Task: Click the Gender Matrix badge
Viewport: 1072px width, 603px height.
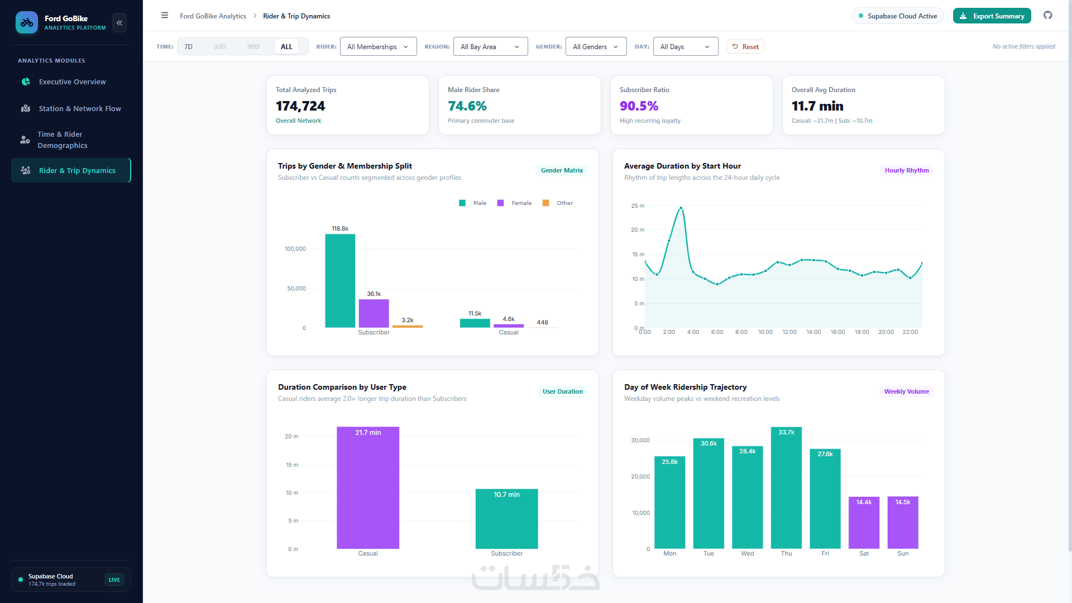Action: [x=562, y=170]
